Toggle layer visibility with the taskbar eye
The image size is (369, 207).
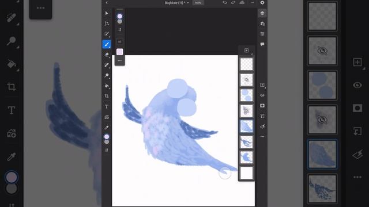[x=262, y=95]
